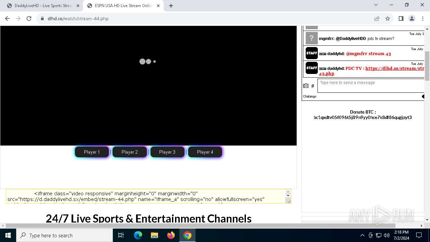The width and height of the screenshot is (430, 242).
Task: Click the Chrome taskbar icon
Action: (x=187, y=235)
